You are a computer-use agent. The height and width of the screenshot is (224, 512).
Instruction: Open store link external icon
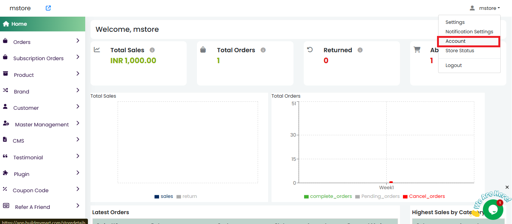coord(48,8)
